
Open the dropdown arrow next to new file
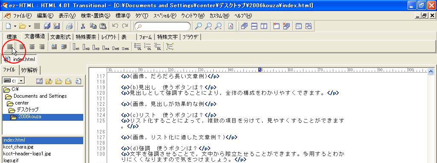click(x=15, y=26)
